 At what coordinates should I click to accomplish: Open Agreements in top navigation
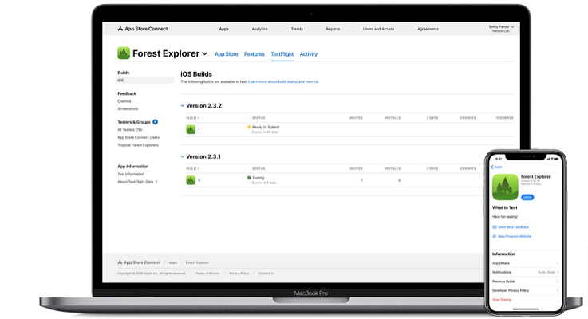pyautogui.click(x=428, y=29)
